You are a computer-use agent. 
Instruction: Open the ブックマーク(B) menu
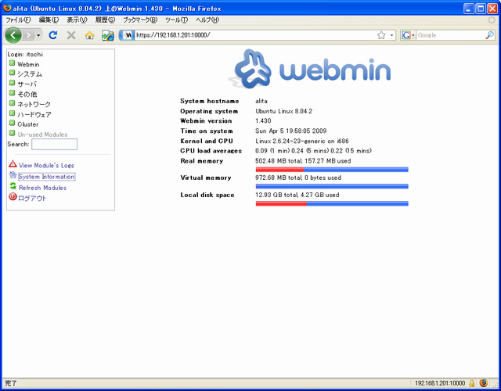coord(140,20)
